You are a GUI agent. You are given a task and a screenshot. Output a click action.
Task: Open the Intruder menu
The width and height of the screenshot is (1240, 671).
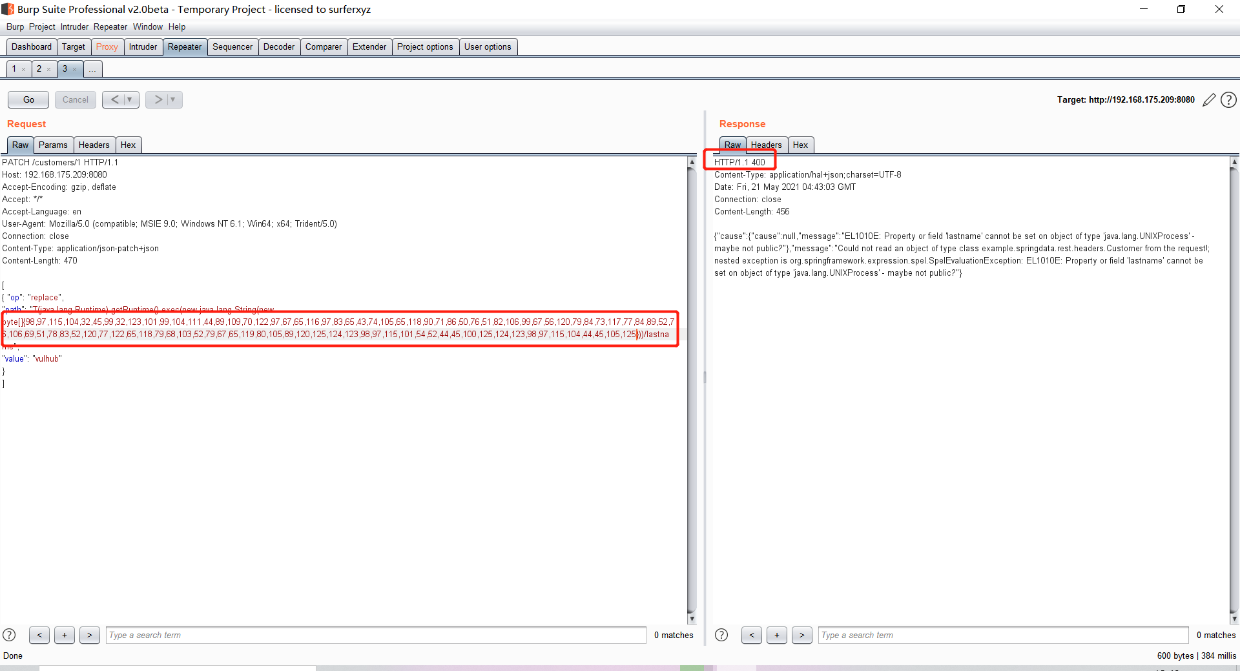pos(74,26)
